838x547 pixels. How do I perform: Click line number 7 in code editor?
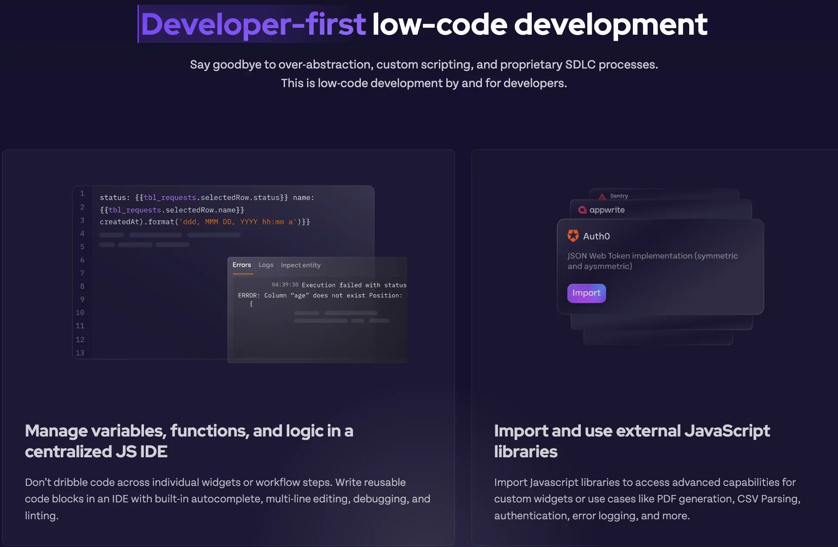[x=82, y=273]
